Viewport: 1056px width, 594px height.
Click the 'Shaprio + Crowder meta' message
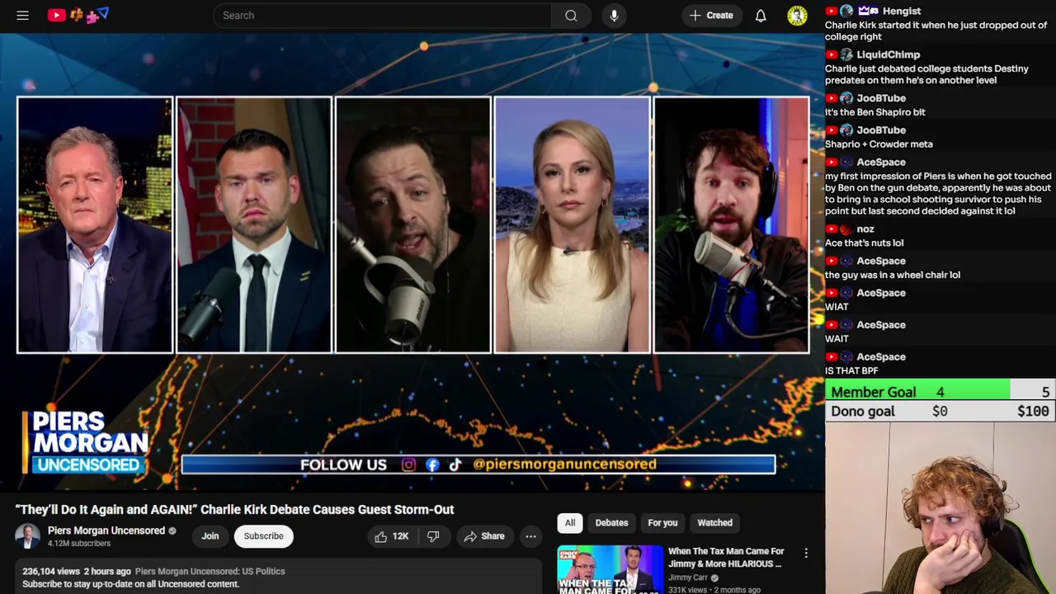click(879, 144)
